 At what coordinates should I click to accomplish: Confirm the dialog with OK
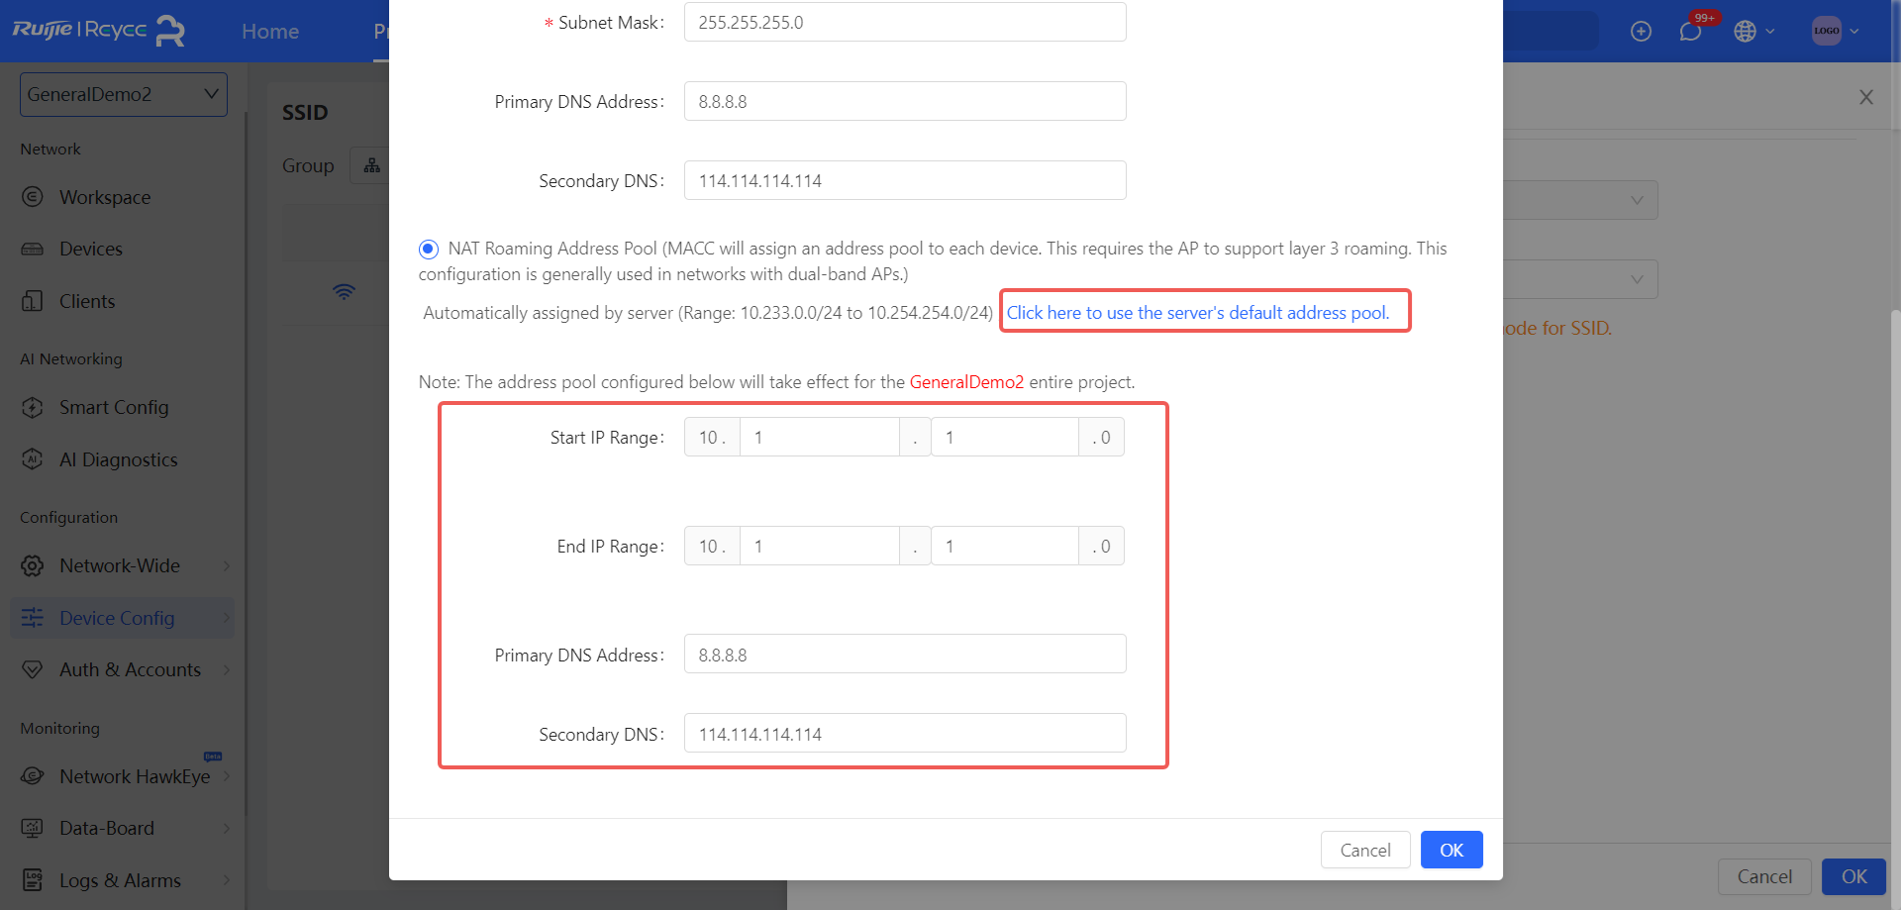pyautogui.click(x=1451, y=850)
